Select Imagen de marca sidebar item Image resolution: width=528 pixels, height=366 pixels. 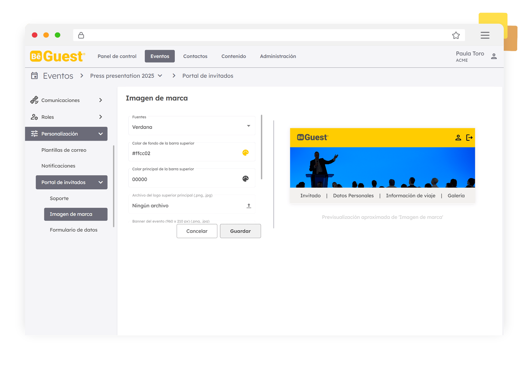tap(76, 214)
